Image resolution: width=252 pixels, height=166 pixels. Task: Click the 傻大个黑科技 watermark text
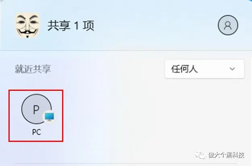click(226, 155)
